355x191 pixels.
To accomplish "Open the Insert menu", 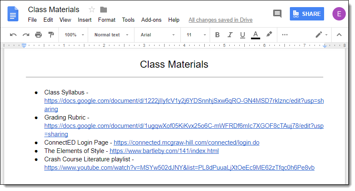I will tap(85, 20).
